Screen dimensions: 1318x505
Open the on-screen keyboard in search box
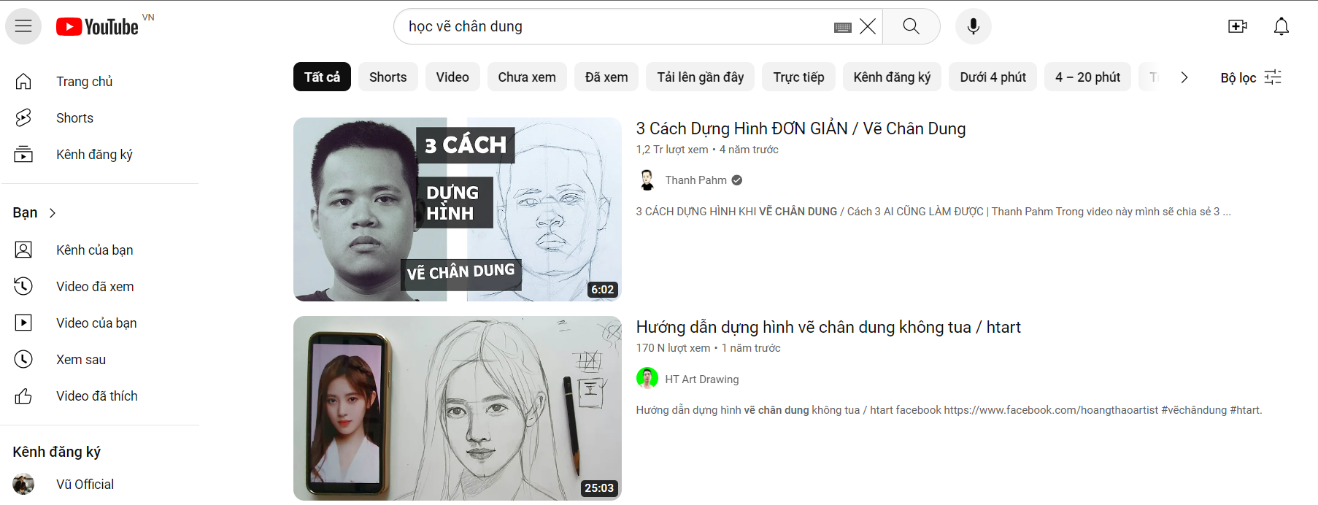[x=843, y=27]
